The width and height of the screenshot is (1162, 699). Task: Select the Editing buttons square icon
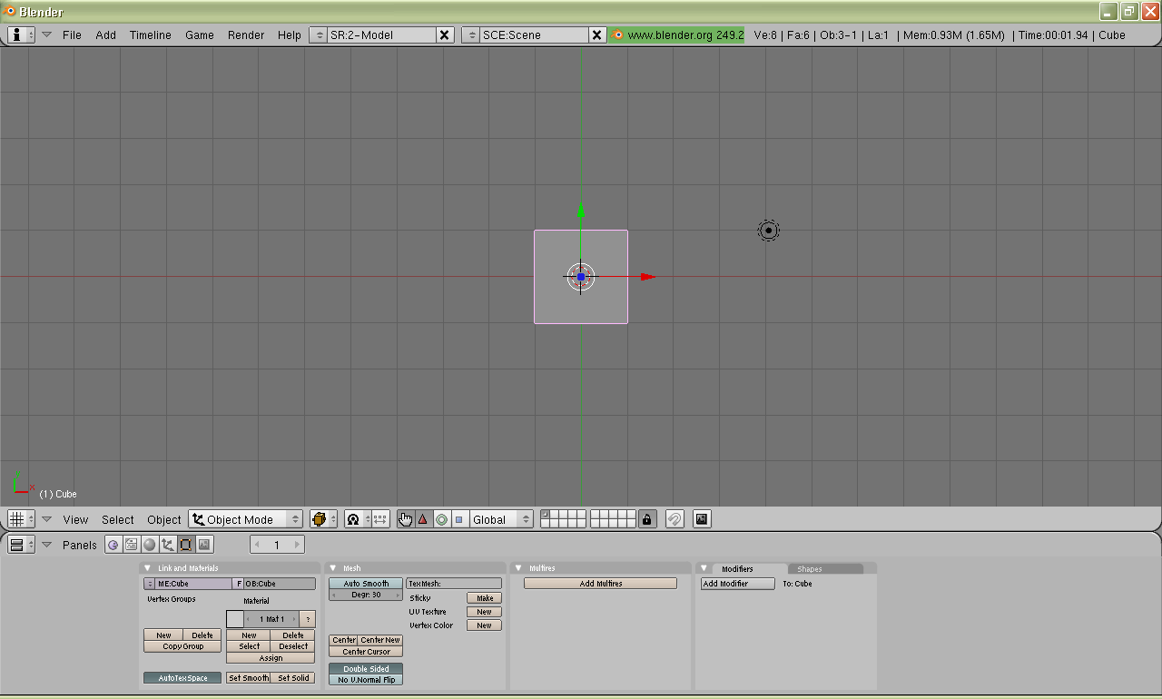(x=187, y=545)
